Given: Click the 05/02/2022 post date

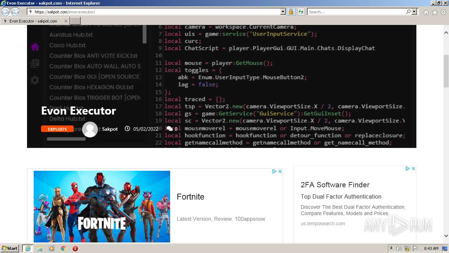Looking at the screenshot, I should pos(146,129).
